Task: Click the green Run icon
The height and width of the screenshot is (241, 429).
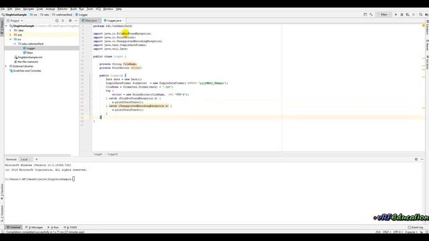Action: [x=396, y=15]
